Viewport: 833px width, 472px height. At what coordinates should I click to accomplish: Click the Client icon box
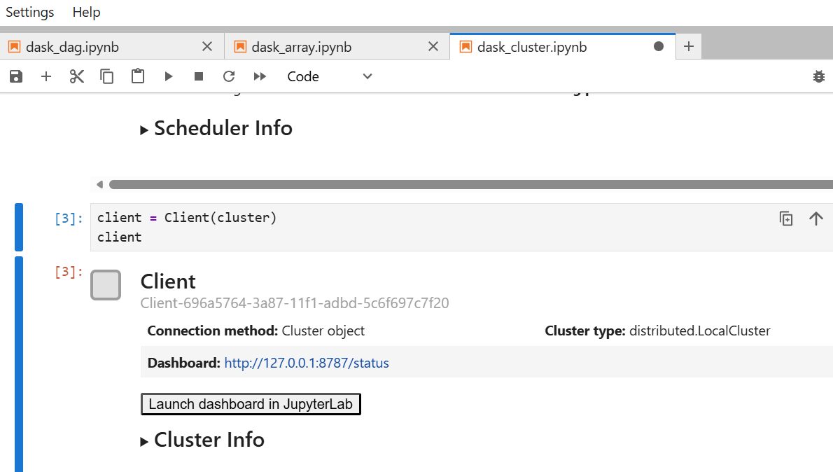106,285
